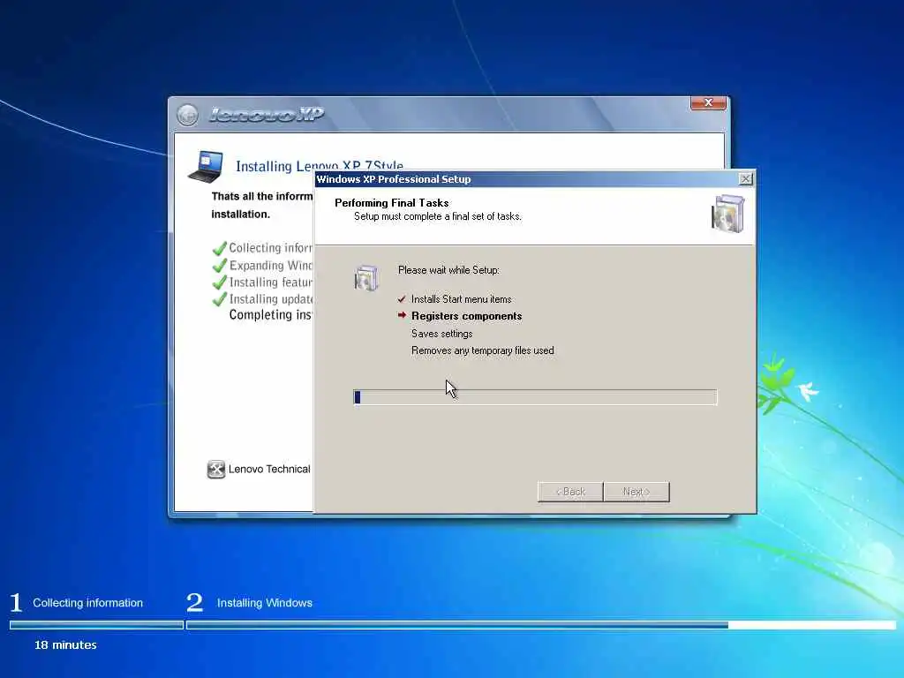This screenshot has height=678, width=904.
Task: Click the Next button in setup dialog
Action: pos(637,492)
